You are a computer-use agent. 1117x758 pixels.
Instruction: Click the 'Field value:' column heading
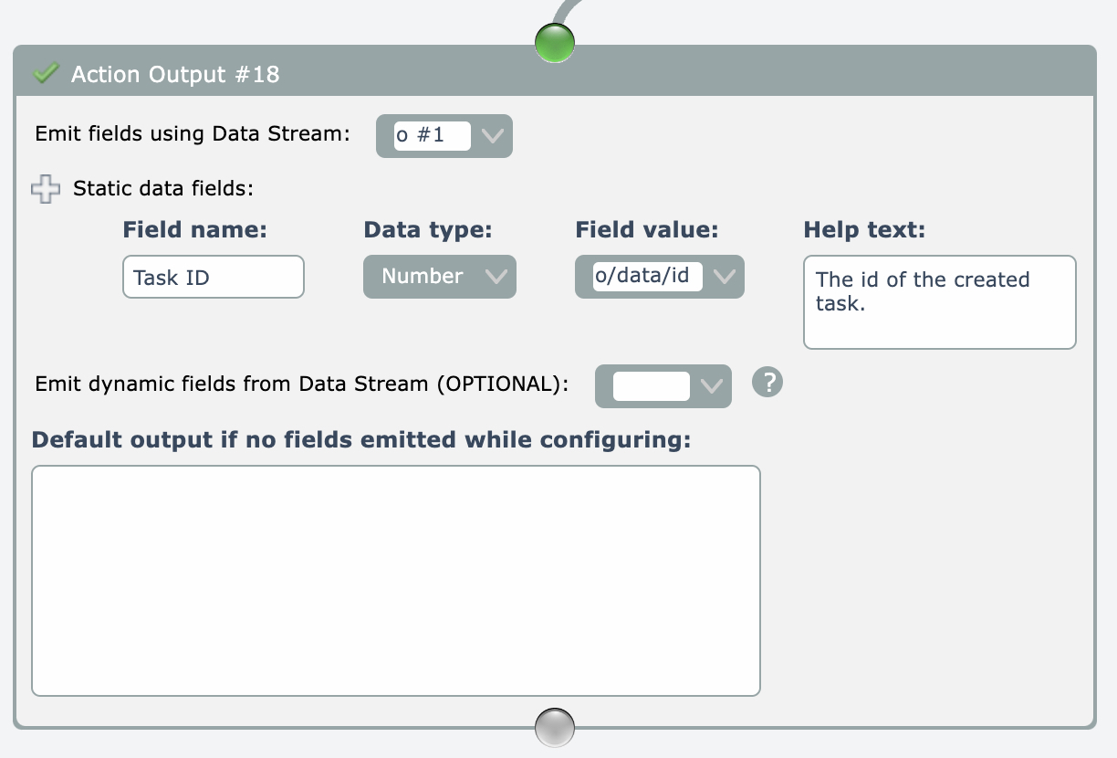tap(646, 230)
